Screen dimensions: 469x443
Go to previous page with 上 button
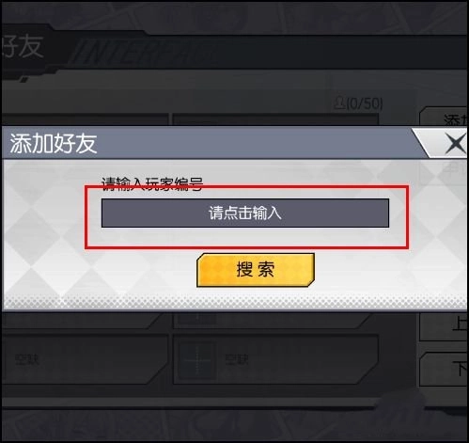[444, 326]
